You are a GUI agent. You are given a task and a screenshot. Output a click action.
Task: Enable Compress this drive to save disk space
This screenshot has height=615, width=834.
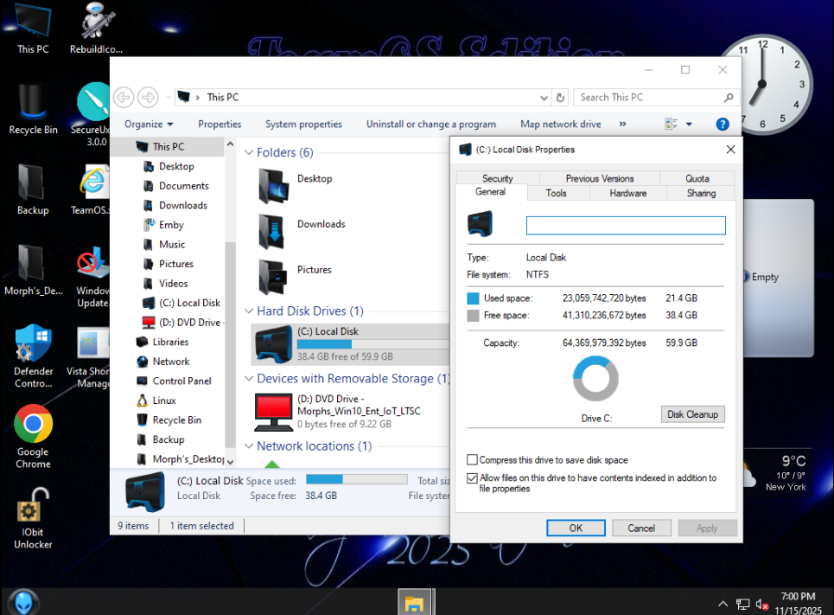(472, 459)
